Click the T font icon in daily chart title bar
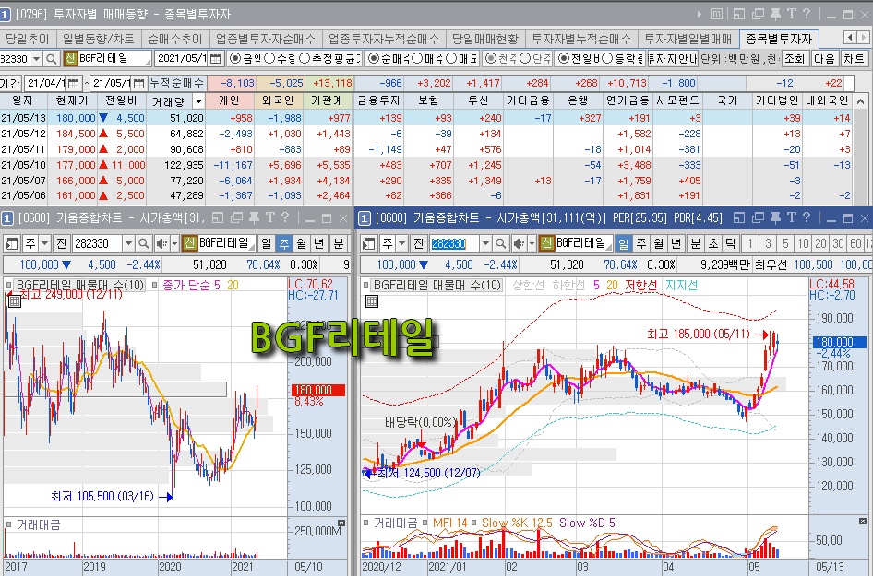Screen dimensions: 873x576 pos(791,217)
